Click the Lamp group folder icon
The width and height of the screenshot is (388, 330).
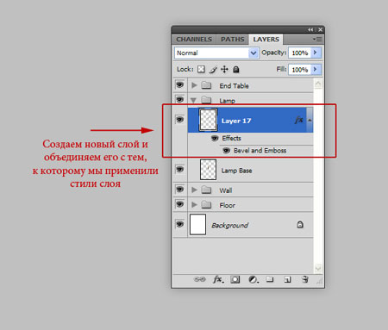tap(206, 100)
